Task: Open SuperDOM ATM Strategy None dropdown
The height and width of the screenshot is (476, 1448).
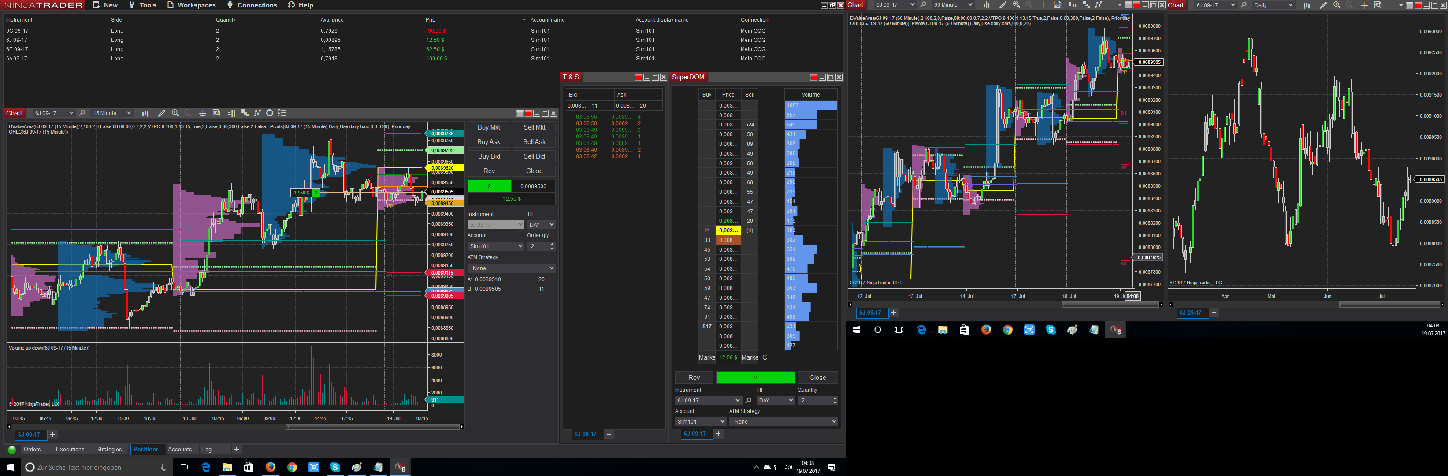Action: pos(783,421)
